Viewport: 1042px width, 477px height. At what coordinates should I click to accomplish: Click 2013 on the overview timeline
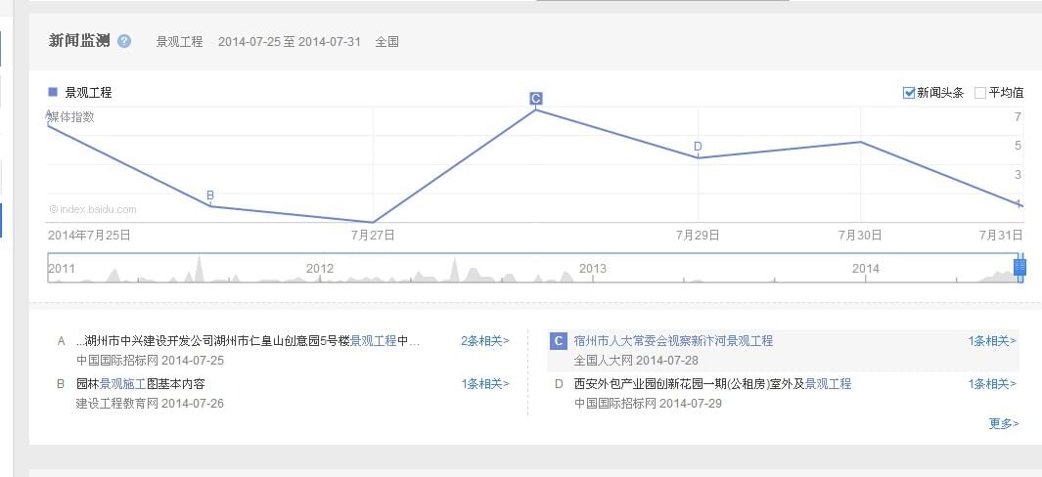tap(593, 269)
